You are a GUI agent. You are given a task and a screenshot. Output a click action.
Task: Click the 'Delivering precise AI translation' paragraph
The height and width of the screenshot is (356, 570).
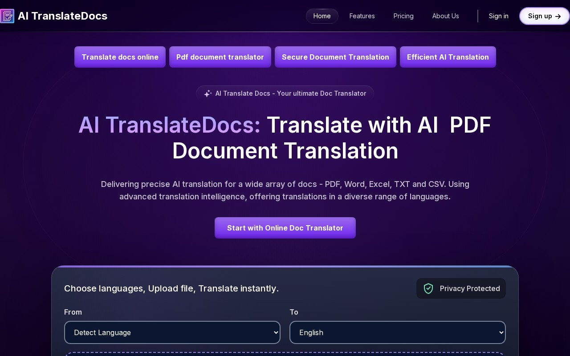coord(285,190)
